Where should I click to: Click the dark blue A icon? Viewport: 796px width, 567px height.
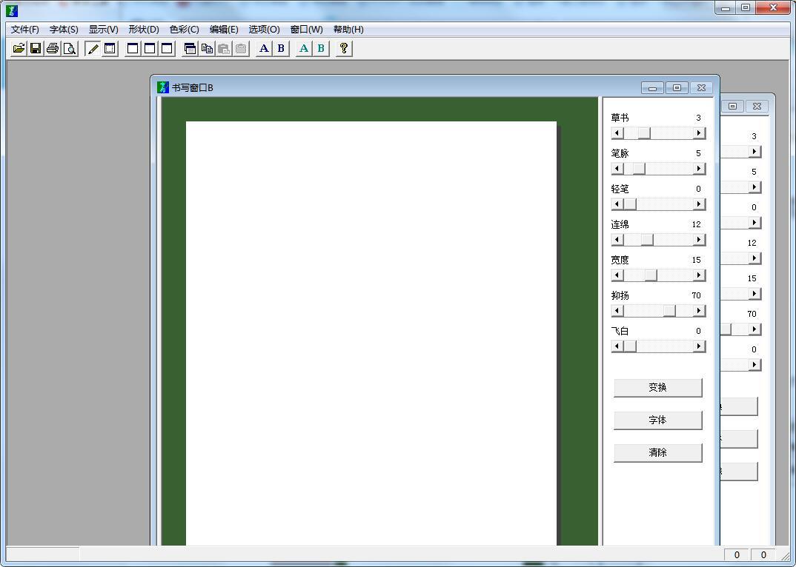tap(264, 49)
